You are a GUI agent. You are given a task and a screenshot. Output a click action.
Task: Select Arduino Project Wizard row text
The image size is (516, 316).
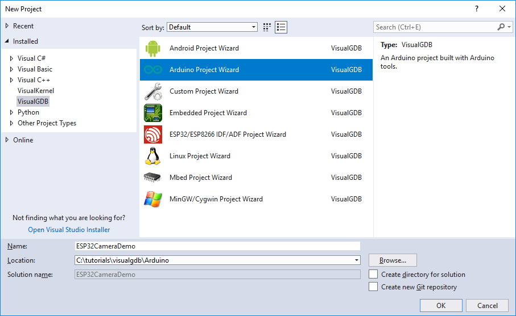pyautogui.click(x=204, y=70)
